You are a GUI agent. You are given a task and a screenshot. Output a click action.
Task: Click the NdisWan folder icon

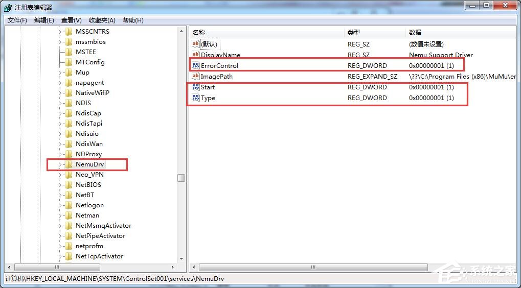(x=69, y=144)
